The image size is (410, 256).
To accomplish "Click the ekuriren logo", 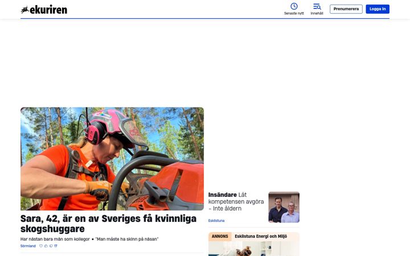I will [44, 10].
